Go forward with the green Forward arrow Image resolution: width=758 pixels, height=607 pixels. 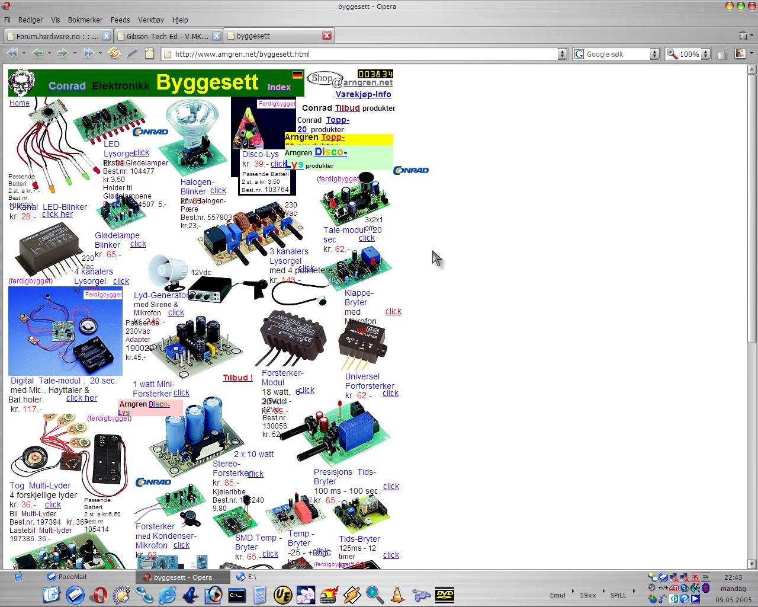click(x=62, y=53)
